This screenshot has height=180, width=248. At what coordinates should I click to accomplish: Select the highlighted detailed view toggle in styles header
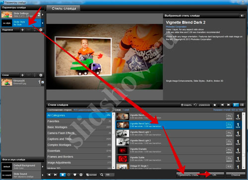[236, 105]
